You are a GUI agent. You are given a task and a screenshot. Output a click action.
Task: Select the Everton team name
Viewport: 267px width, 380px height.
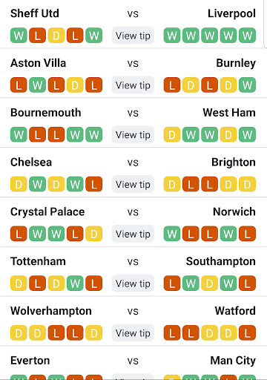pos(30,361)
